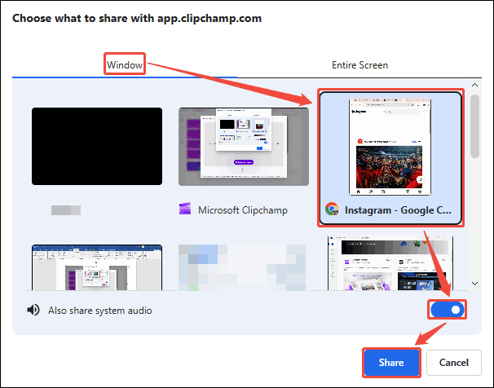This screenshot has height=388, width=494.
Task: Select the Clipchamp web page window thumbnail
Action: point(390,263)
